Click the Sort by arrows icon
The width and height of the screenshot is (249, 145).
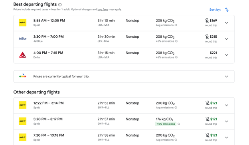click(x=227, y=10)
